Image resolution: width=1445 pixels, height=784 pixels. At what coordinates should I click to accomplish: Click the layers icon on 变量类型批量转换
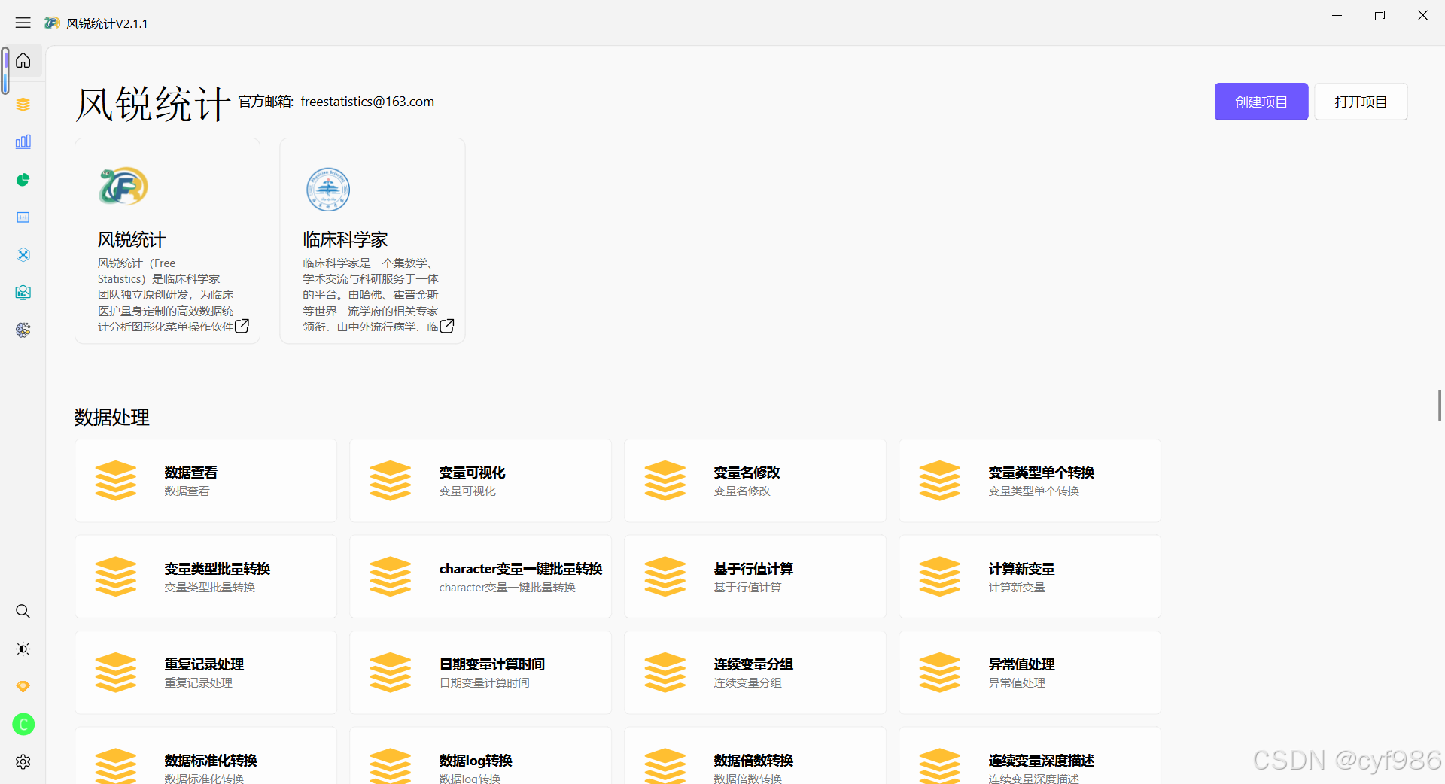pyautogui.click(x=116, y=576)
